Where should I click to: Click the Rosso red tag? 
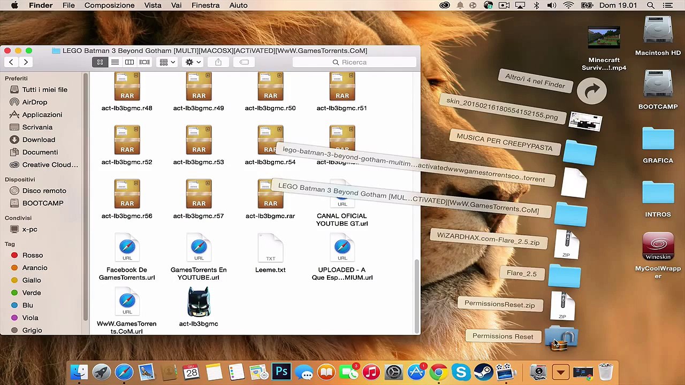[x=33, y=255]
